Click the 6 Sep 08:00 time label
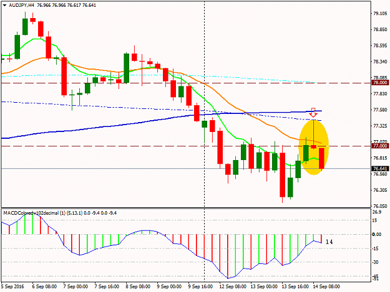The image size is (390, 292). 44,286
